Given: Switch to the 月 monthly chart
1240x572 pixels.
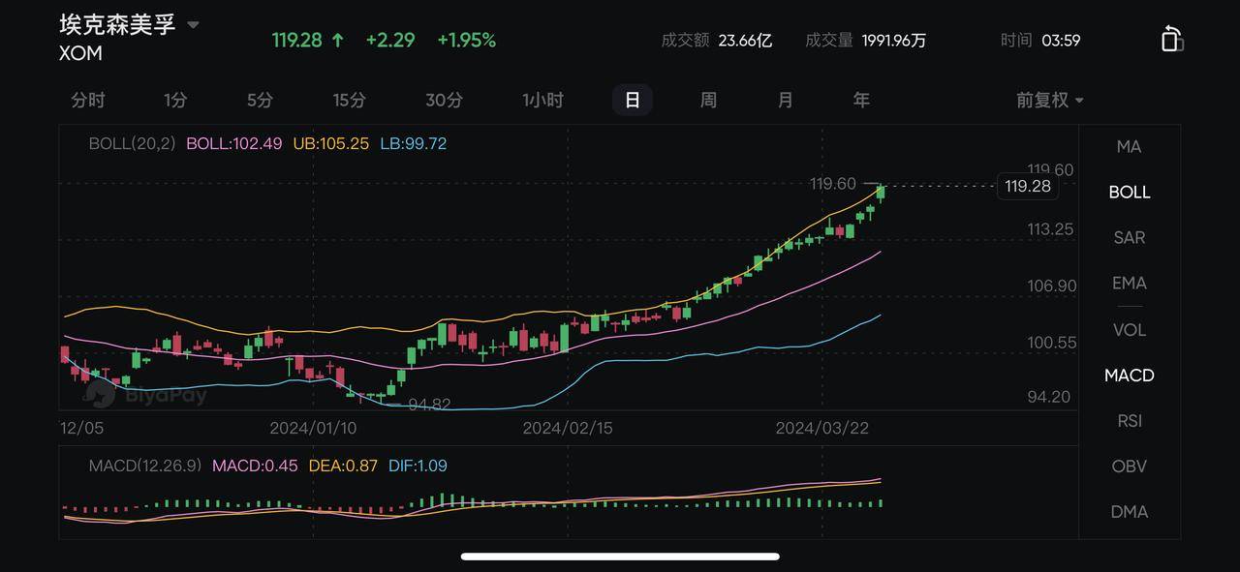Looking at the screenshot, I should 785,100.
